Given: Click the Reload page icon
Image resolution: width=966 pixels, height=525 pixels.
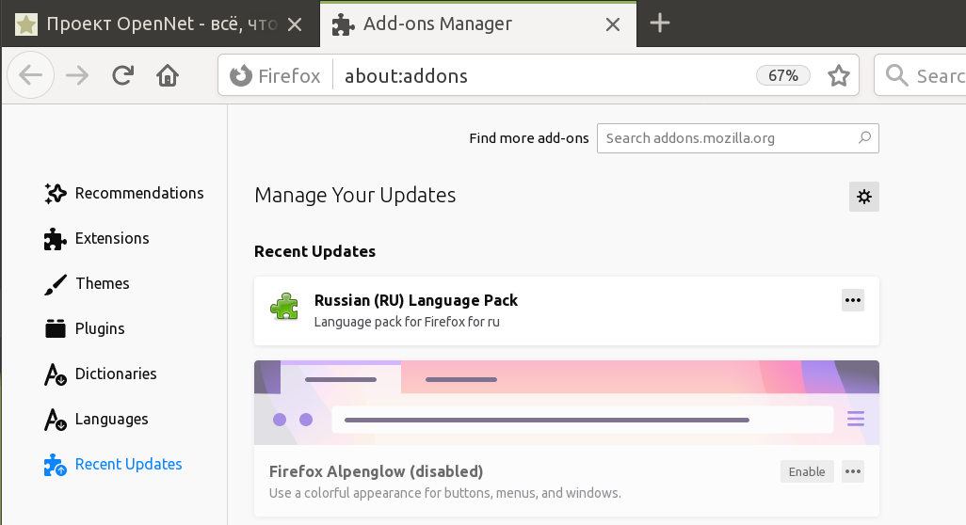Looking at the screenshot, I should click(x=122, y=75).
